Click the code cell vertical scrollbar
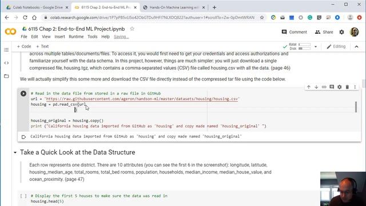Image resolution: width=366 pixels, height=206 pixels. (x=356, y=107)
